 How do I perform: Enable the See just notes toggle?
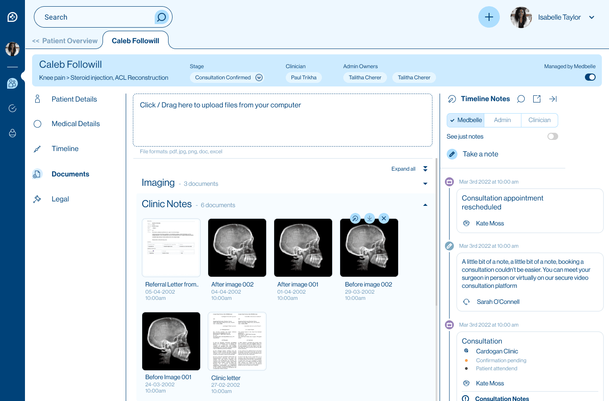pos(552,136)
